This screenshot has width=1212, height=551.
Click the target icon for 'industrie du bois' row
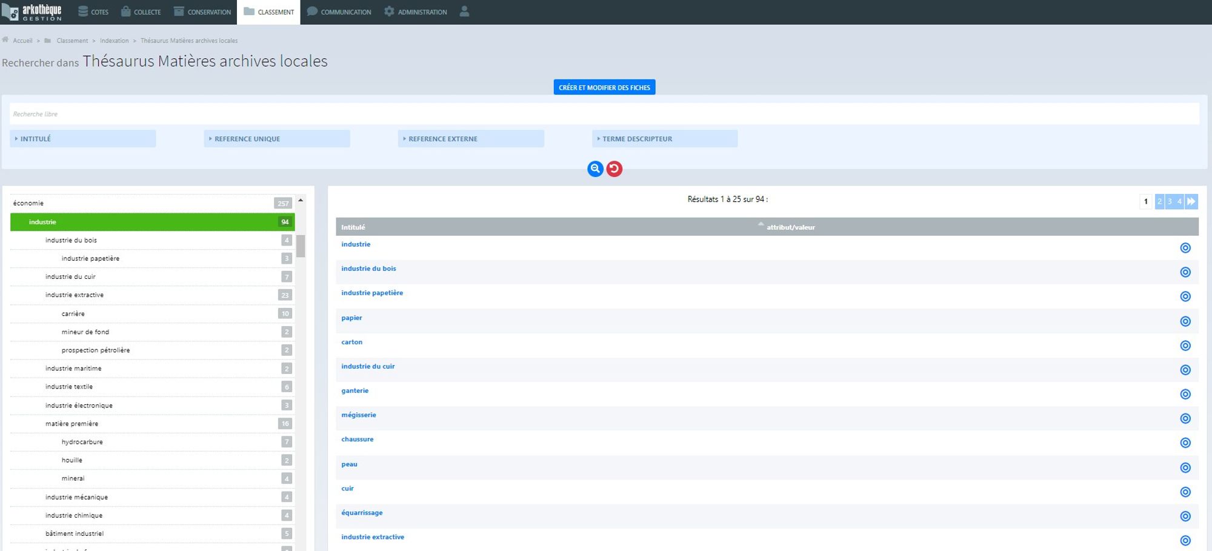(x=1185, y=272)
